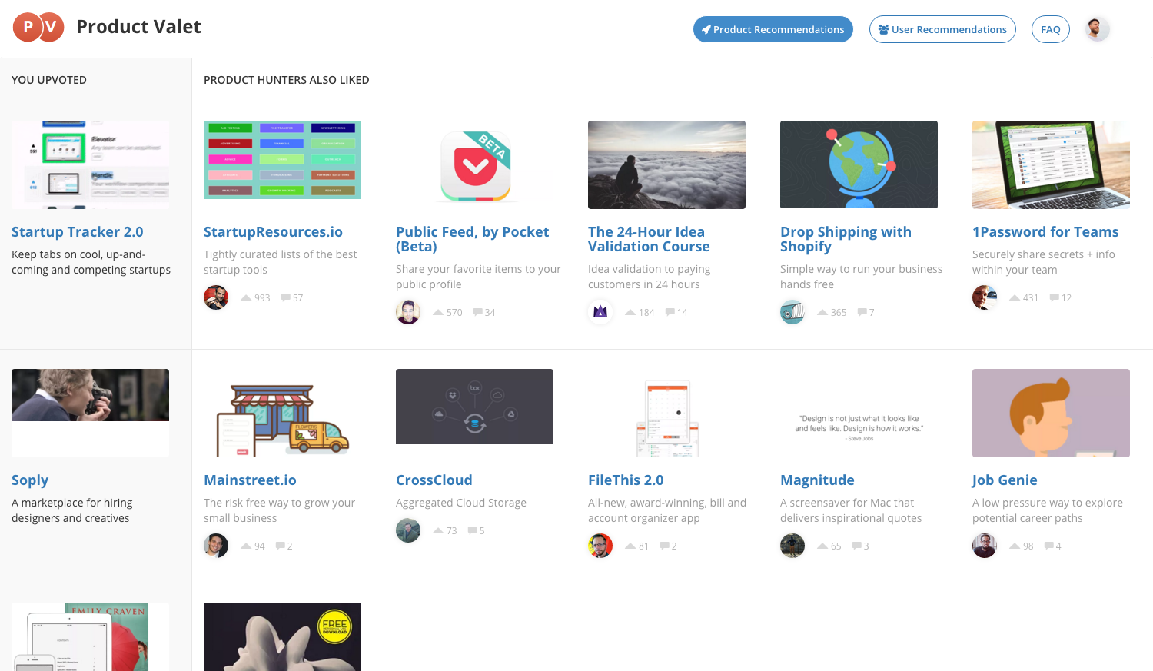This screenshot has height=671, width=1153.
Task: Click comment icon on StartupResources.io
Action: 286,297
